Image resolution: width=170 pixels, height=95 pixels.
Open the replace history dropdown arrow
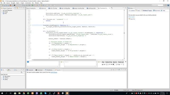click(x=100, y=62)
